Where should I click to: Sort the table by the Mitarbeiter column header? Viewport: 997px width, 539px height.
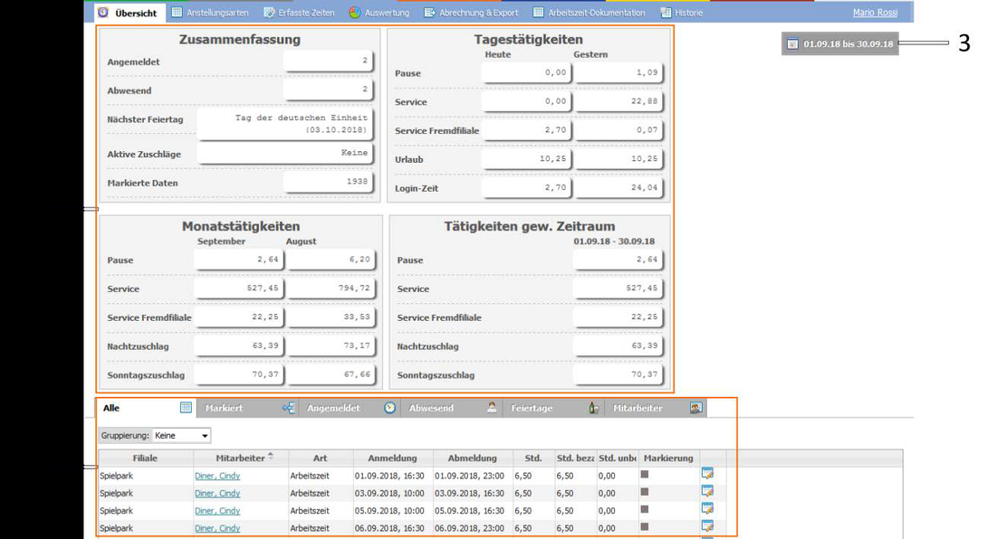[241, 458]
